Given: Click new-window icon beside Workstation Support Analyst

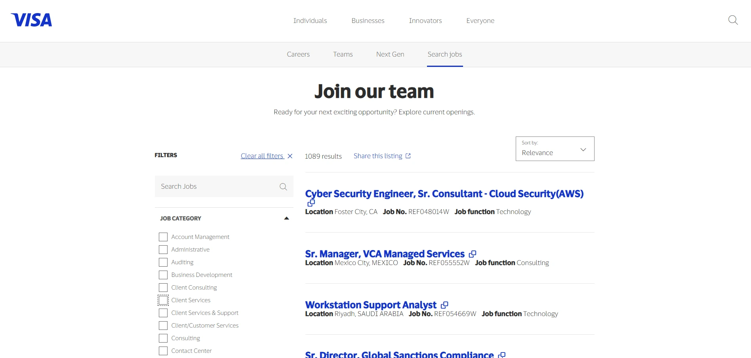Looking at the screenshot, I should (x=444, y=305).
